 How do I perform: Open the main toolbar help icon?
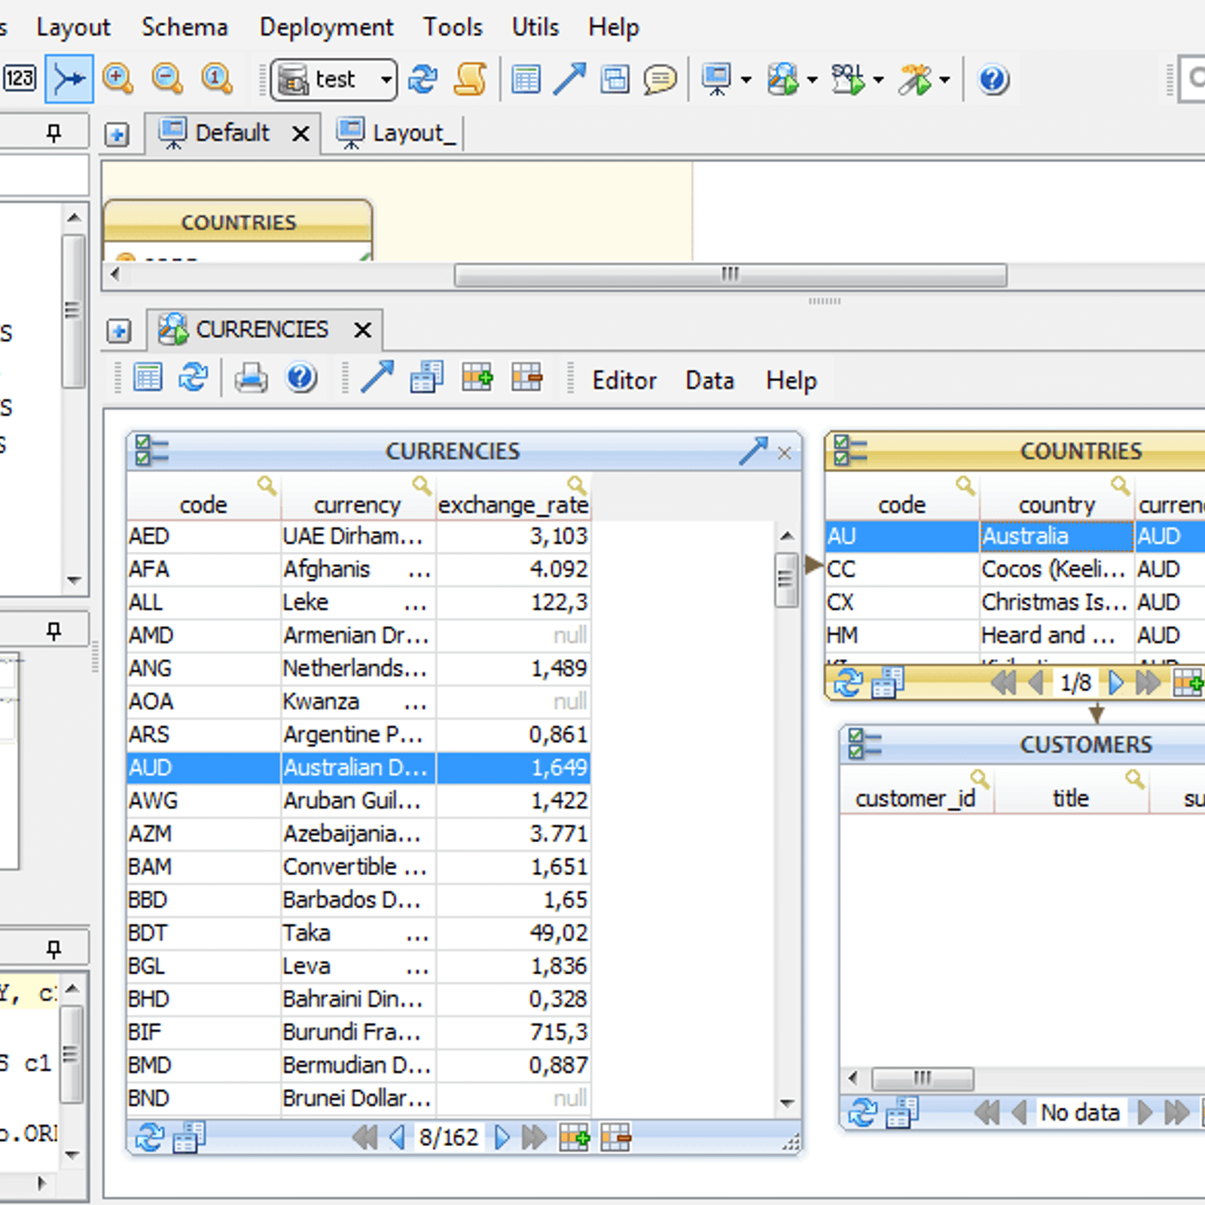993,79
